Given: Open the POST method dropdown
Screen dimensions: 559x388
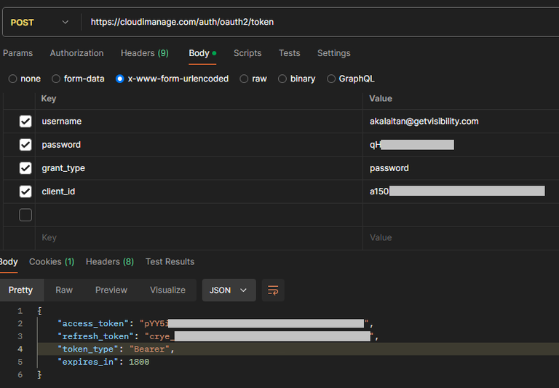Looking at the screenshot, I should [39, 23].
